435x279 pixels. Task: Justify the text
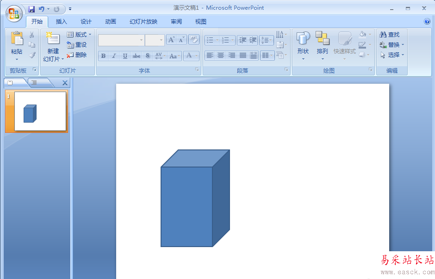coord(243,56)
